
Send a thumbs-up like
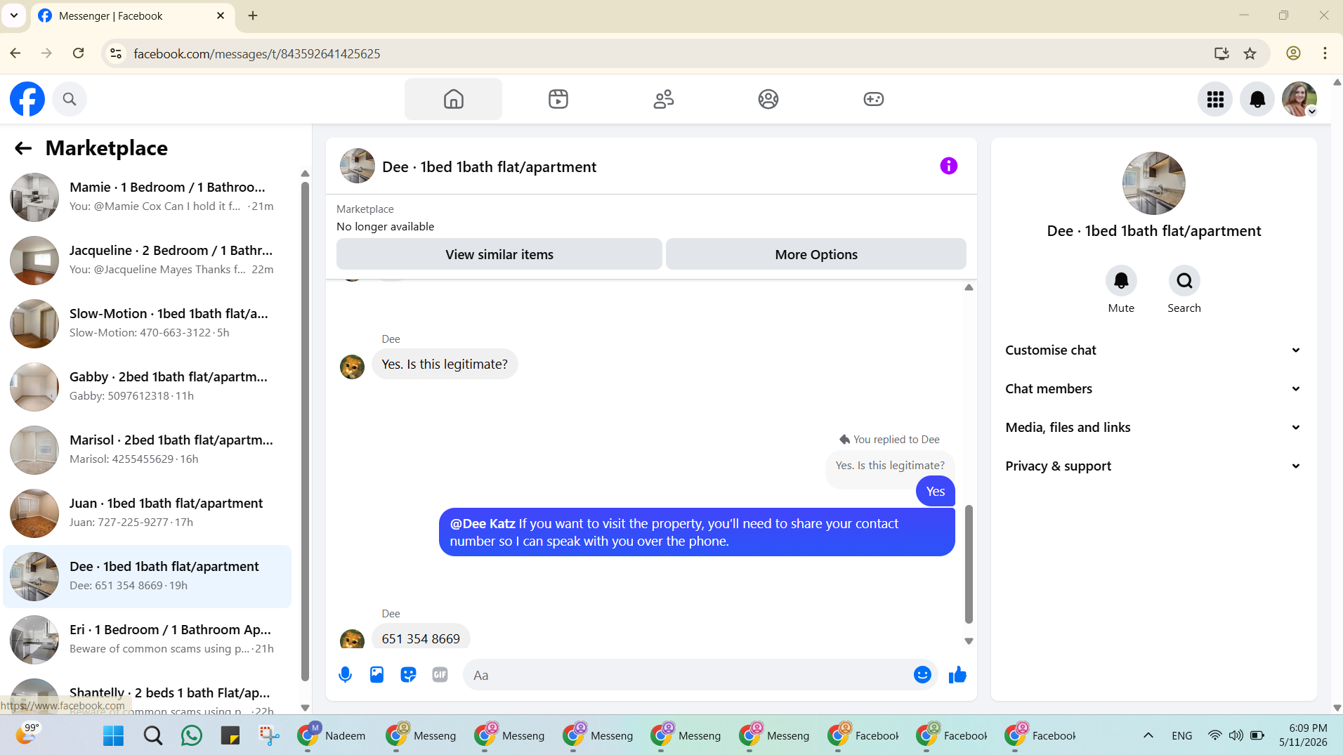click(957, 675)
